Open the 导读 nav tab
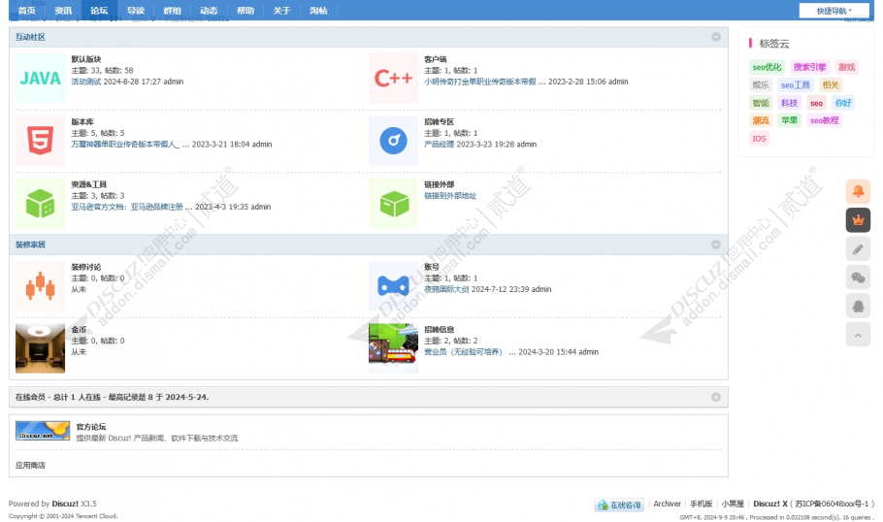 [x=136, y=10]
